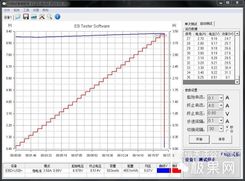Click the 9.07V average voltage value
The image size is (245, 181).
tap(148, 171)
